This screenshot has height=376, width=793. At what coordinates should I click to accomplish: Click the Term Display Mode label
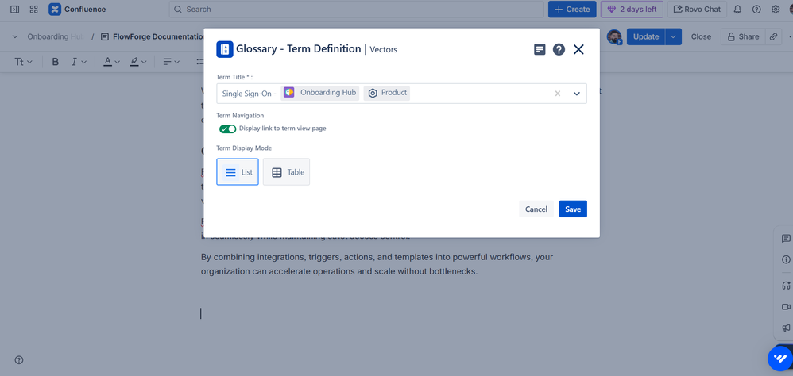coord(244,148)
